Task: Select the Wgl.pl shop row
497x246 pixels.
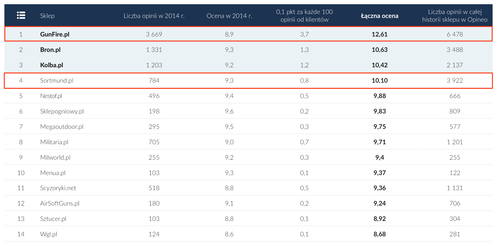Action: [x=48, y=234]
